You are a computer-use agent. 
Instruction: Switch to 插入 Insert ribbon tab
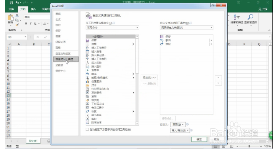click(33, 9)
